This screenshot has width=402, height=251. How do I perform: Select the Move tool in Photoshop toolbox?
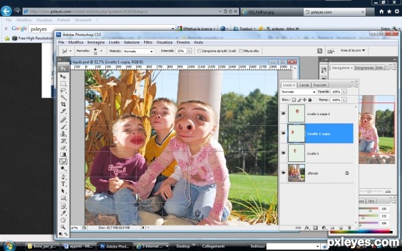tap(63, 76)
